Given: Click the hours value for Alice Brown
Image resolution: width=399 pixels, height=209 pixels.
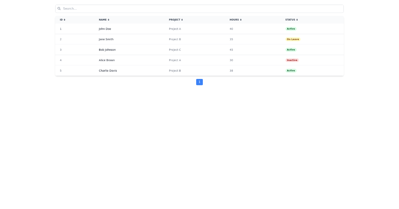Looking at the screenshot, I should [231, 60].
